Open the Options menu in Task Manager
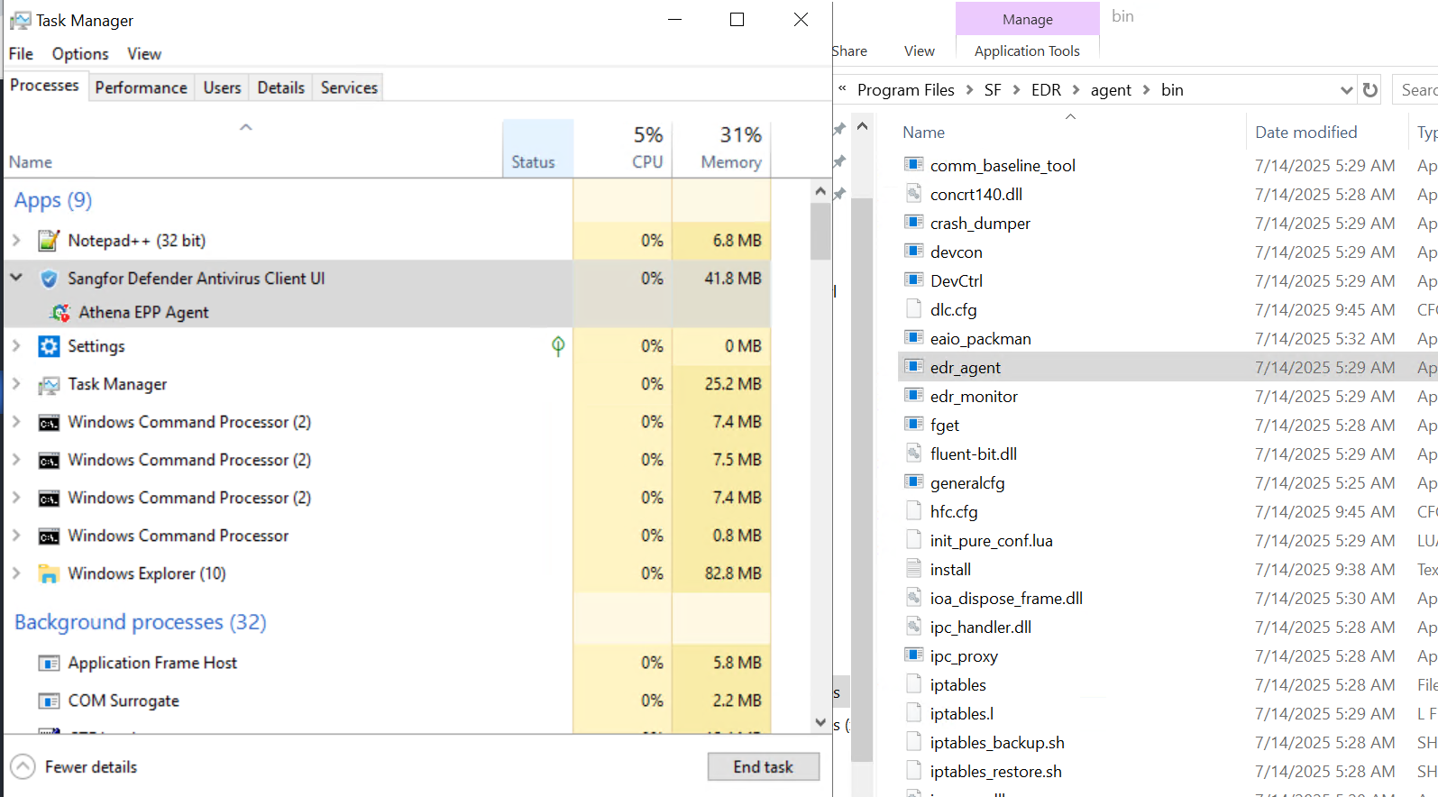This screenshot has height=797, width=1438. click(x=80, y=54)
